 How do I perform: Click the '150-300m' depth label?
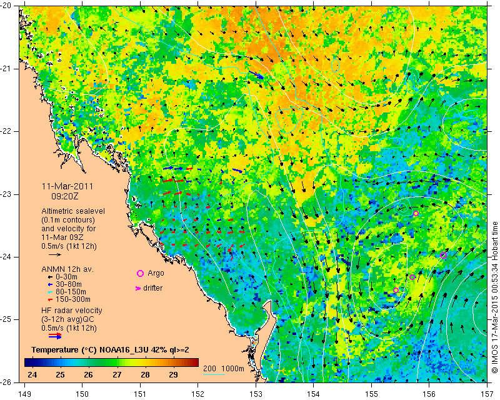[x=73, y=299]
